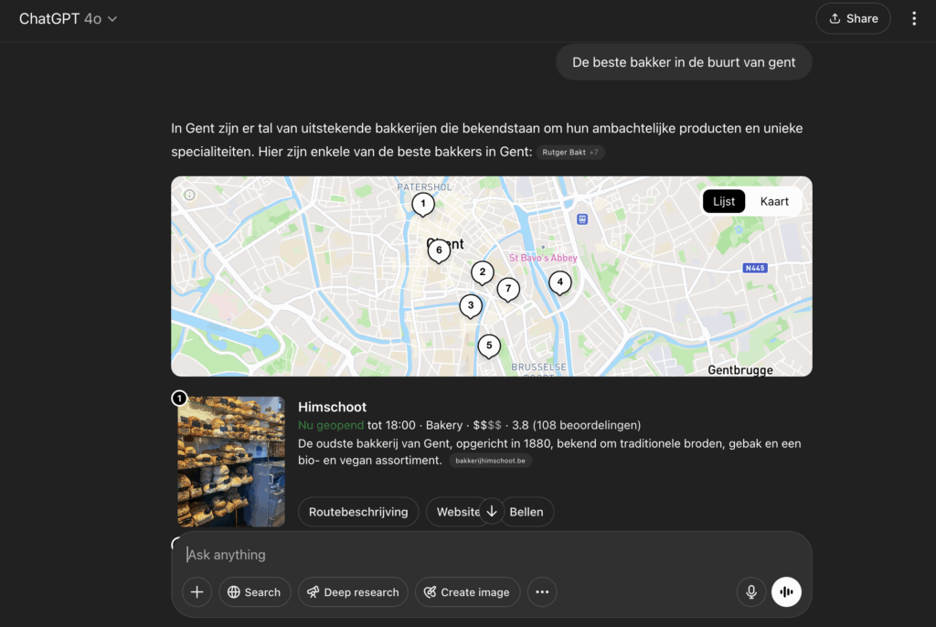The width and height of the screenshot is (936, 627).
Task: Select map pin number 4
Action: point(560,282)
